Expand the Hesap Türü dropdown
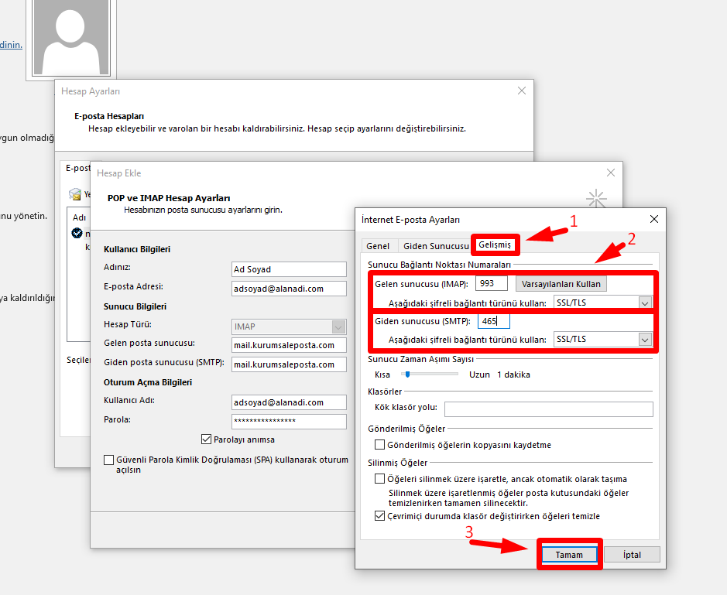Image resolution: width=727 pixels, height=595 pixels. click(338, 327)
